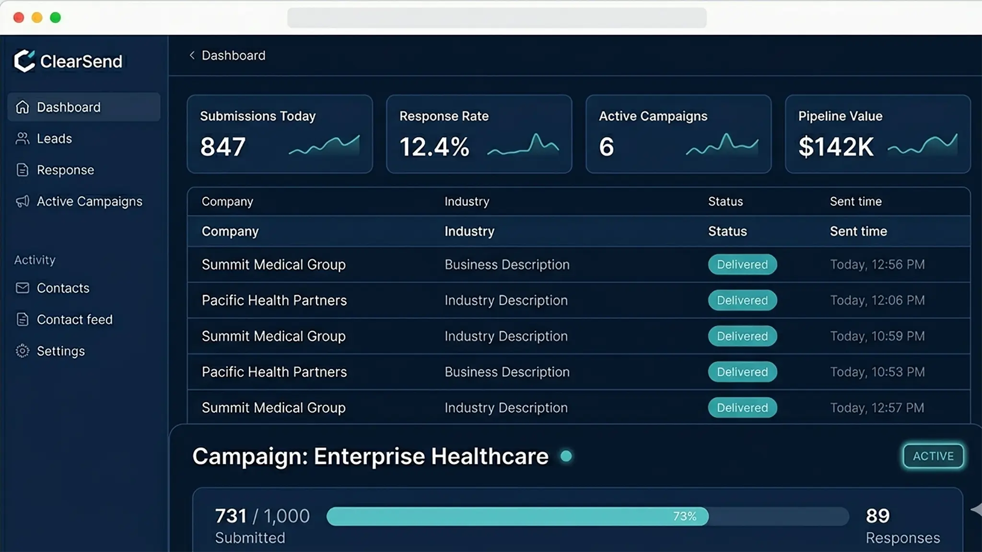Select Pacific Health Partners at 12:06 PM row
Image resolution: width=982 pixels, height=552 pixels.
pyautogui.click(x=274, y=300)
